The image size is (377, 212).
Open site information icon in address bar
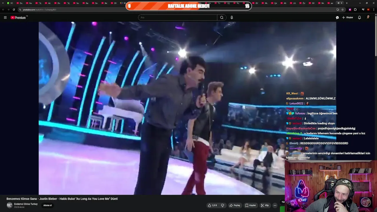(x=21, y=9)
